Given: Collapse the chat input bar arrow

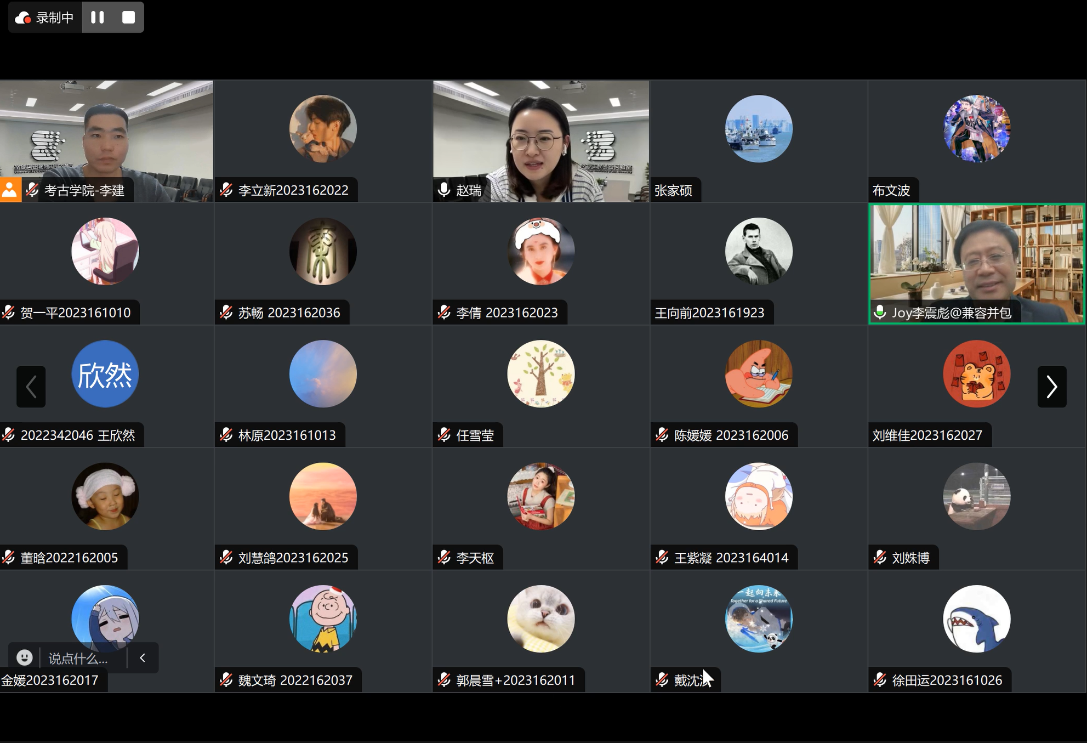Looking at the screenshot, I should click(x=143, y=657).
